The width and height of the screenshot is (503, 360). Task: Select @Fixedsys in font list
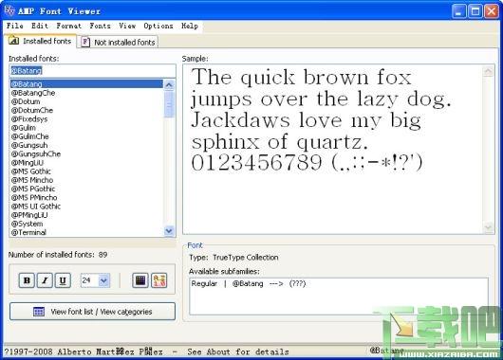click(x=86, y=118)
